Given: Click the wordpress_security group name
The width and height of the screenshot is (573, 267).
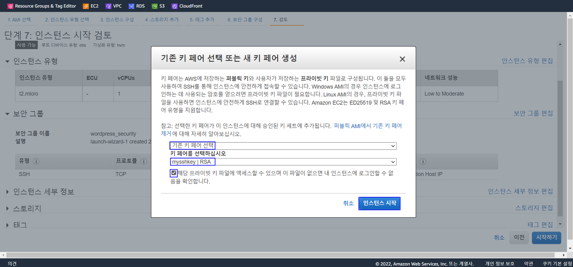Looking at the screenshot, I should pyautogui.click(x=113, y=134).
